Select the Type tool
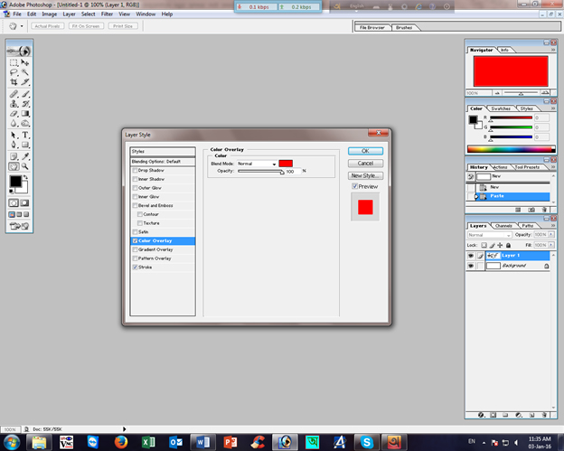 coord(25,135)
